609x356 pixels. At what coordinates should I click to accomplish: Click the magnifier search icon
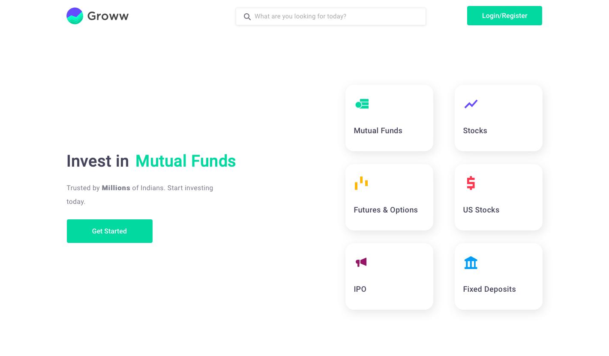click(247, 17)
